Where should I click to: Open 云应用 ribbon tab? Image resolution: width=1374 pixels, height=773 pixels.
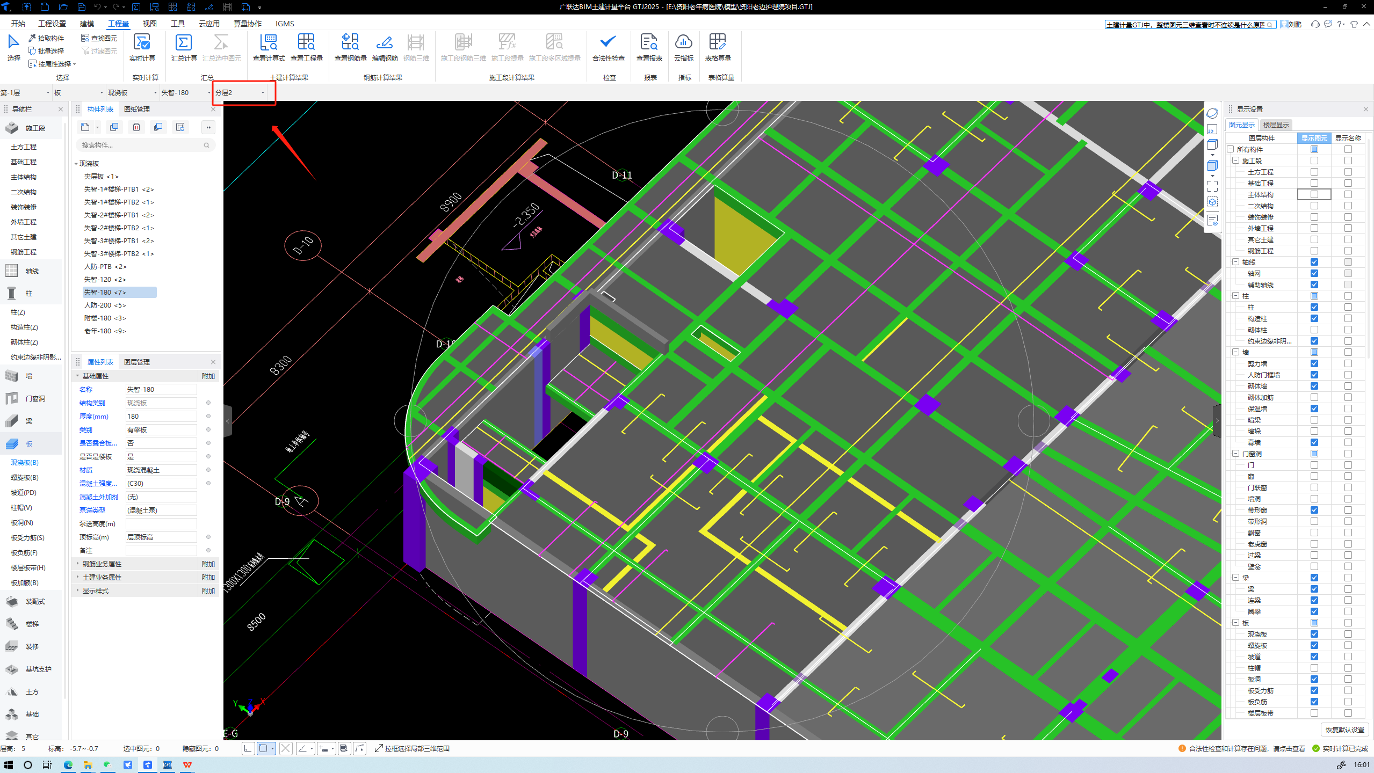coord(209,24)
